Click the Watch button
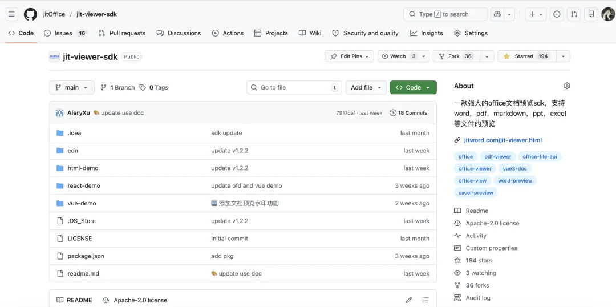Viewport: 616px width, 307px height. coord(398,56)
